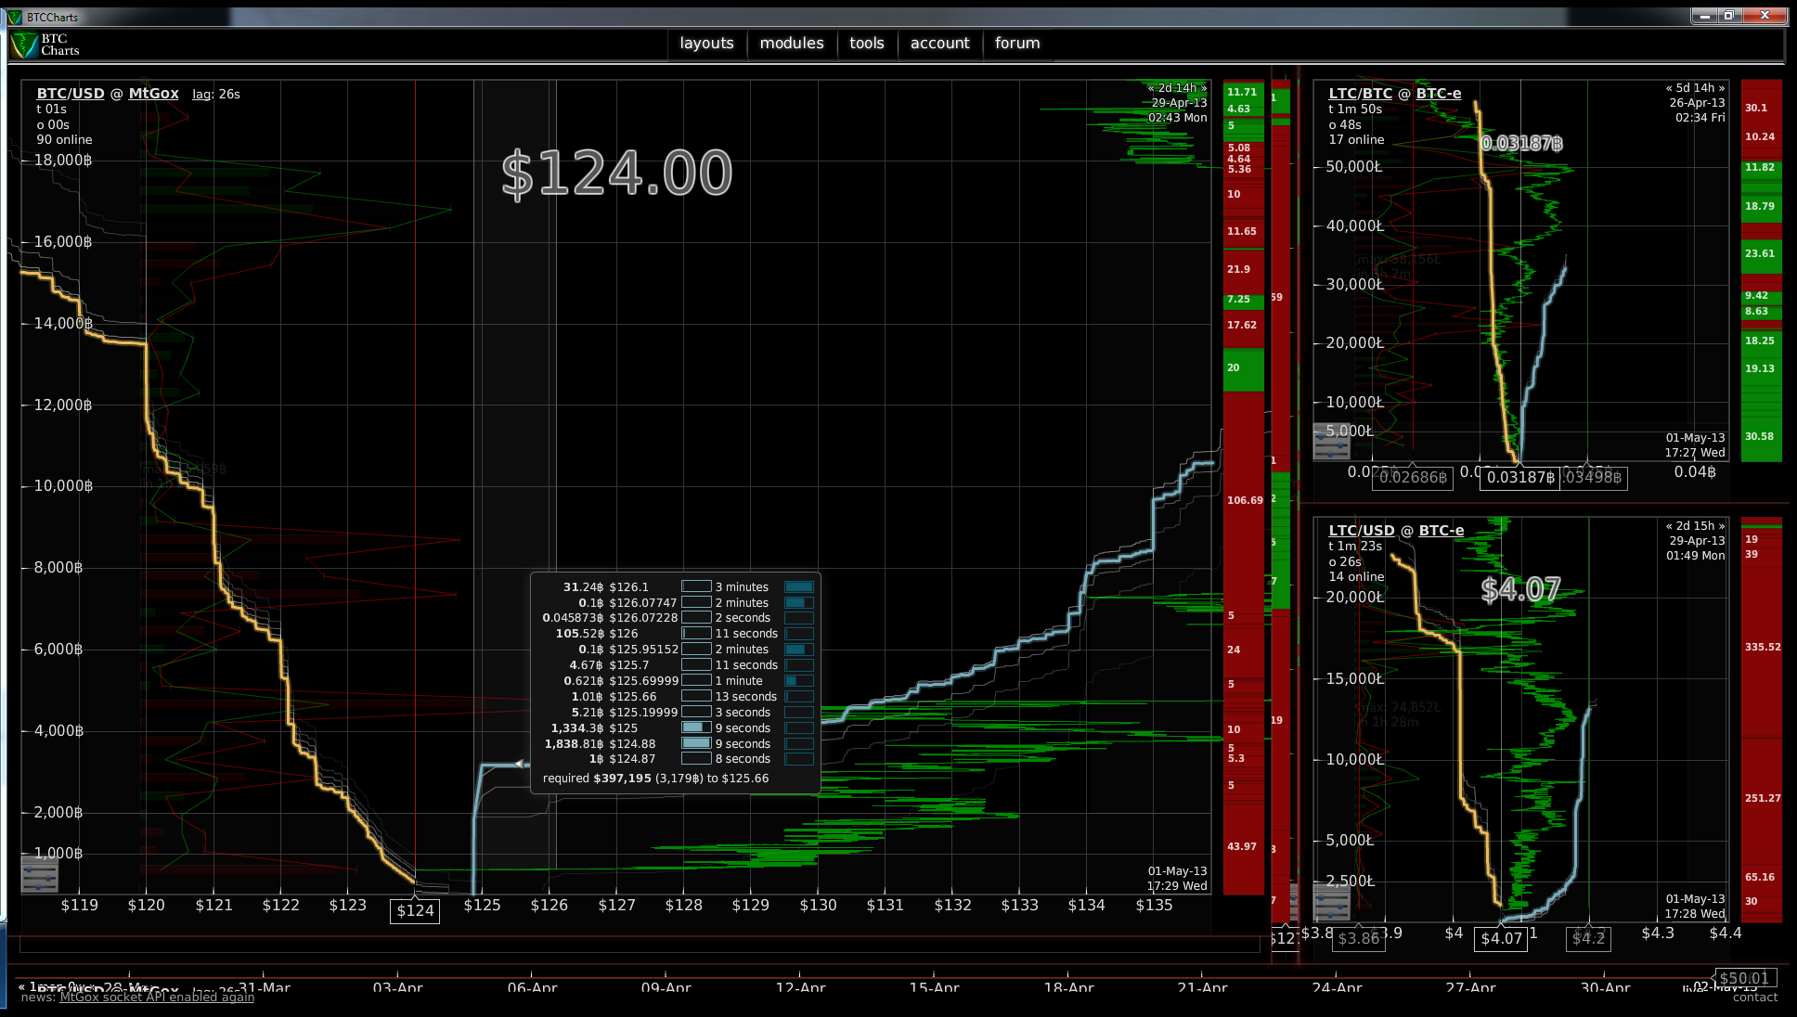Image resolution: width=1797 pixels, height=1017 pixels.
Task: Click the $130 label on price axis
Action: tap(818, 905)
